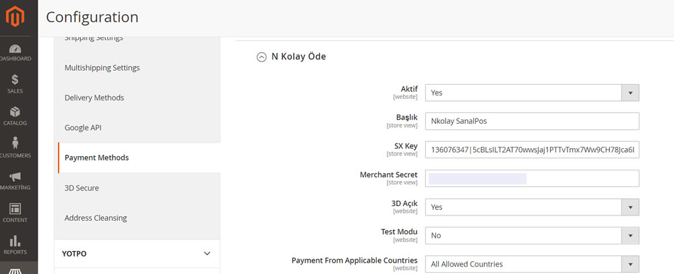Viewport: 674px width, 274px height.
Task: Open Payment From Applicable Countries dropdown
Action: pyautogui.click(x=532, y=264)
